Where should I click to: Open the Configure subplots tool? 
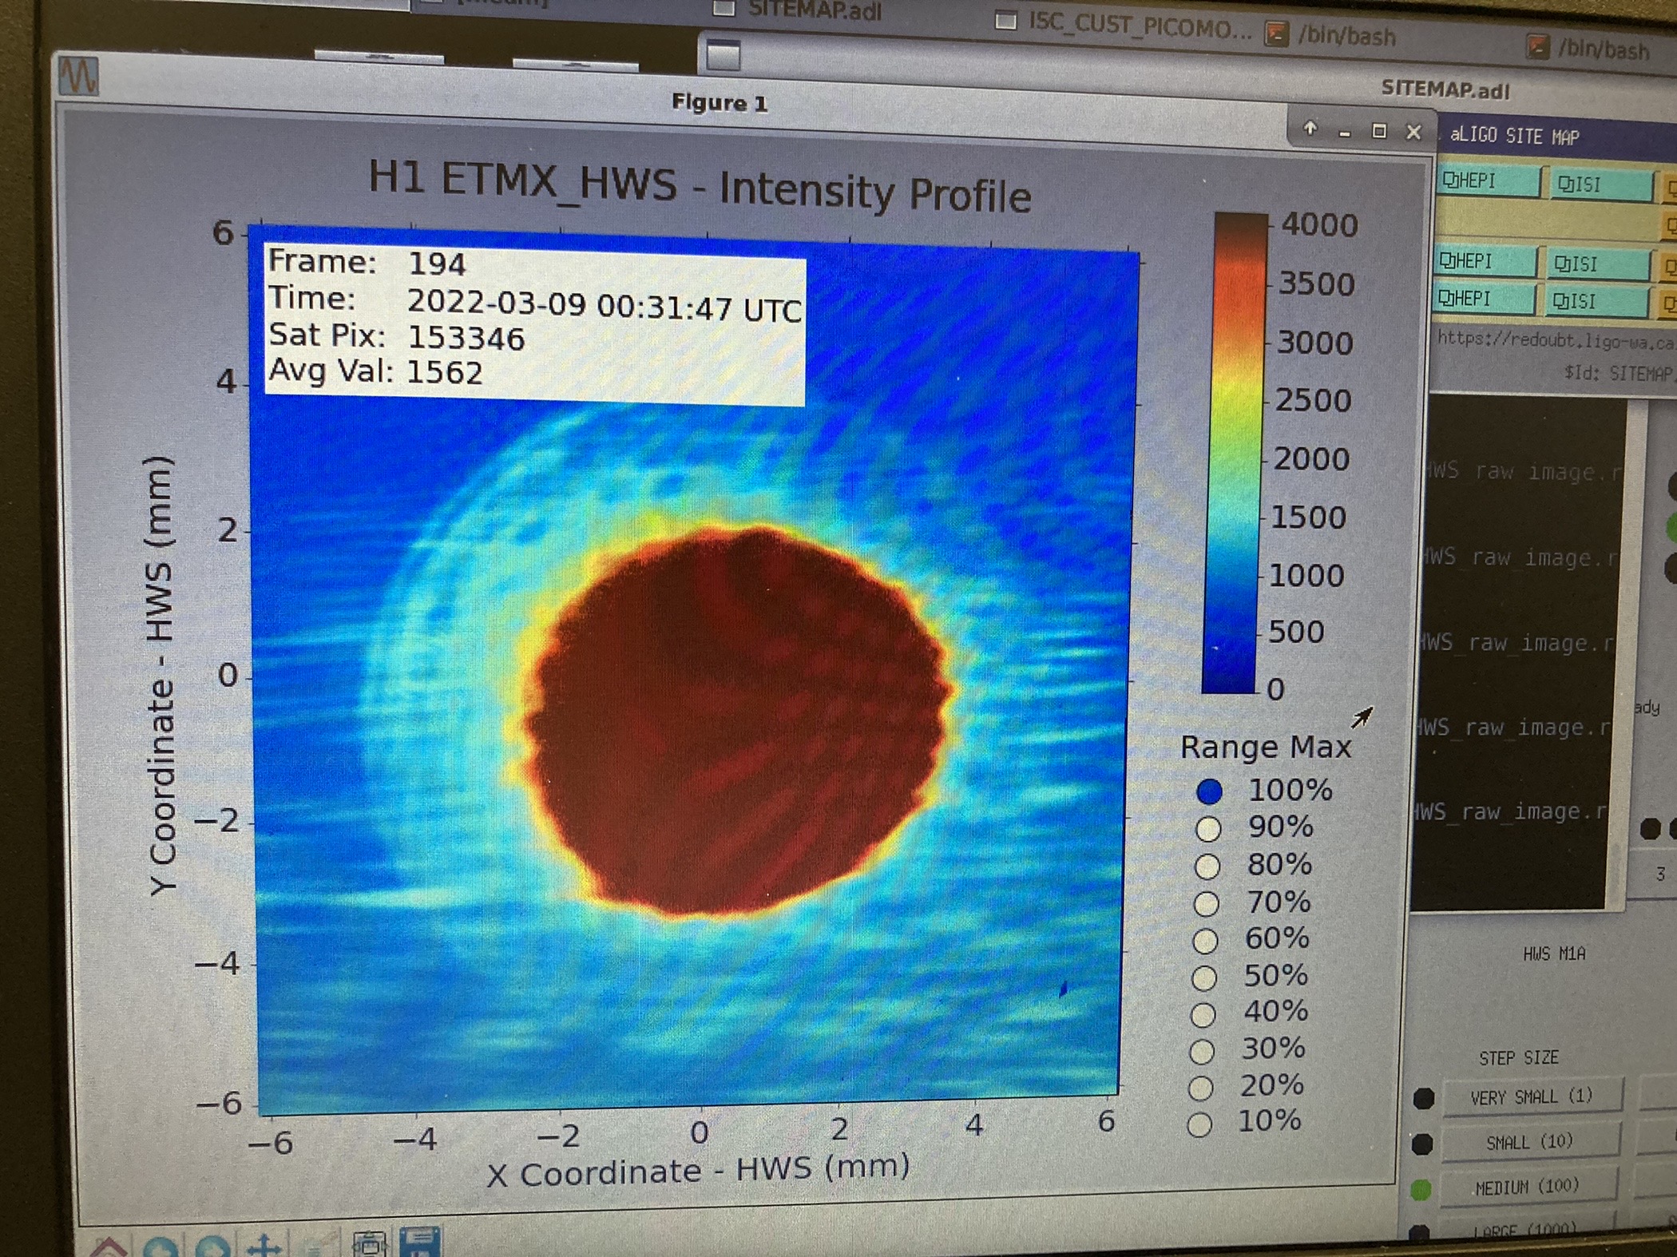[369, 1244]
